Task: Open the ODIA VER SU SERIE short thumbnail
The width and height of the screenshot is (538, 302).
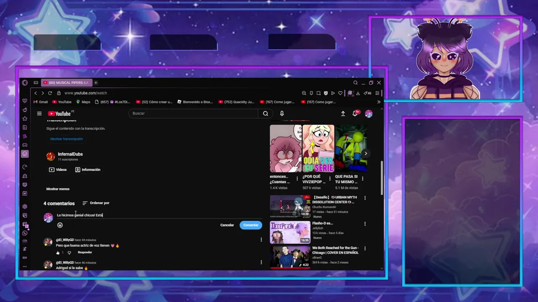Action: coord(318,148)
